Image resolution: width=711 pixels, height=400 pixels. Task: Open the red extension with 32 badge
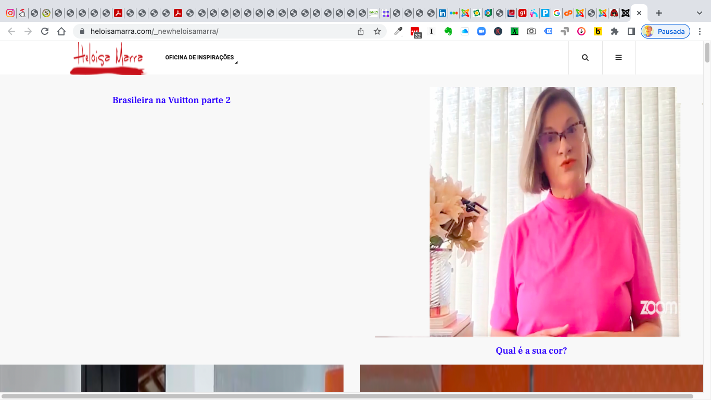[x=415, y=32]
